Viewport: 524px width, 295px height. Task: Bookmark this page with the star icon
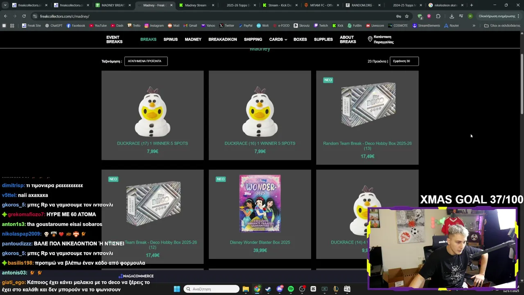(x=407, y=16)
